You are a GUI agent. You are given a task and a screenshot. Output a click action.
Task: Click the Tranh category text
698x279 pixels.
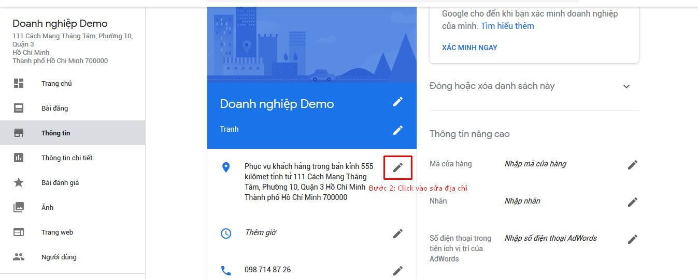[229, 129]
